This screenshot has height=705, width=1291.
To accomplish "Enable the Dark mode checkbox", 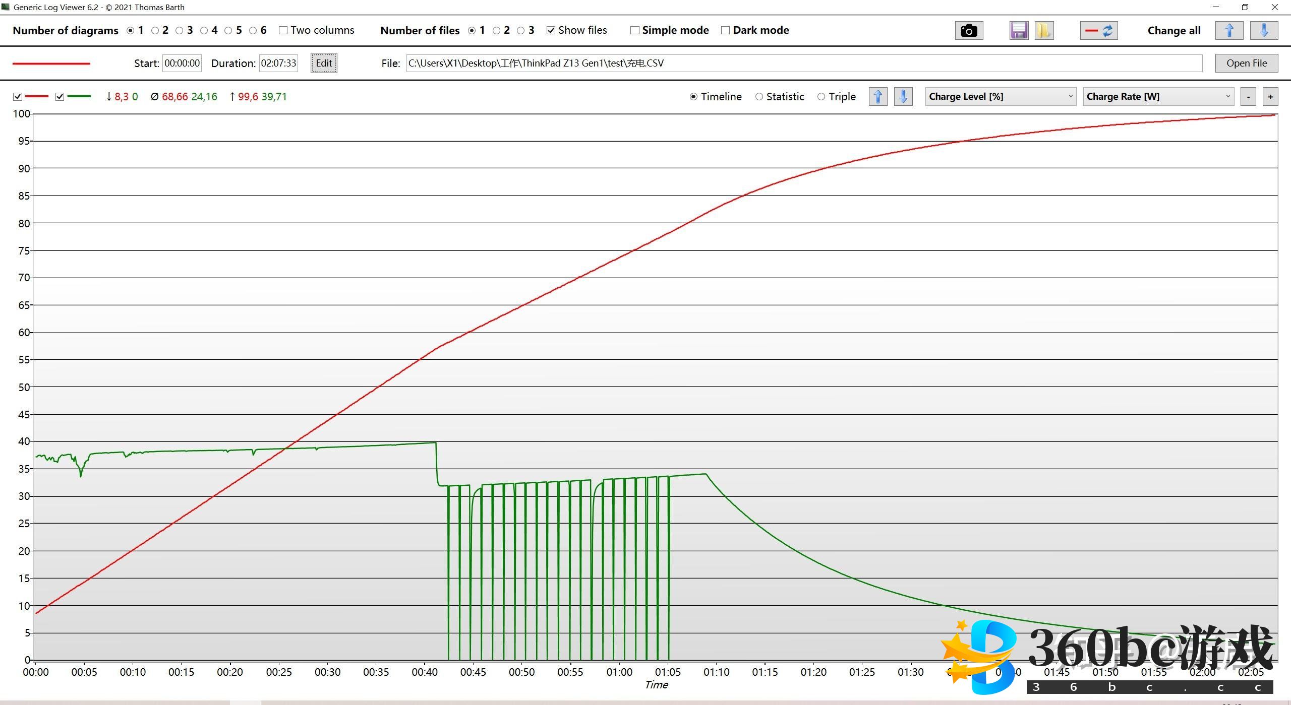I will [x=725, y=30].
